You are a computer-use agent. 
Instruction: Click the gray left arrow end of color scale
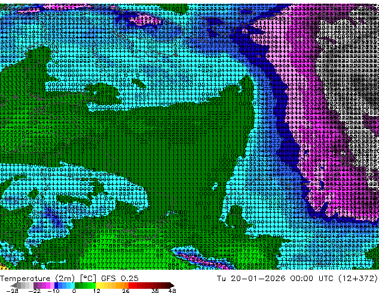14,285
